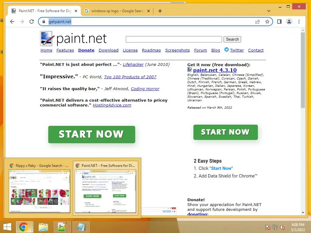Open a new tab with the plus icon
Viewport: 311px width, 233px height.
pos(160,11)
